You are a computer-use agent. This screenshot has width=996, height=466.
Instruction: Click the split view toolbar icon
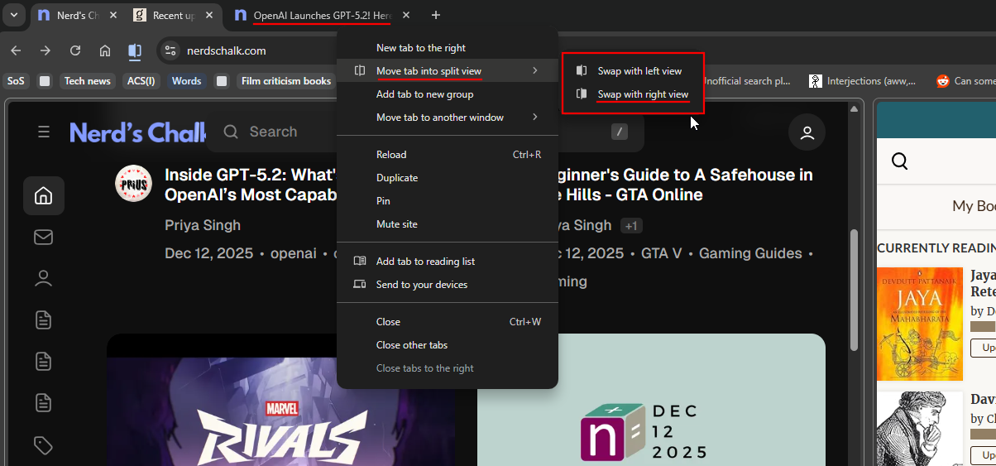click(x=135, y=50)
